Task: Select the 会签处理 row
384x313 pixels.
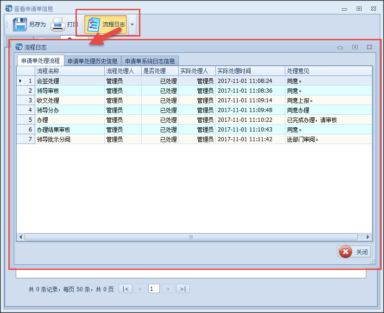Action: 195,81
